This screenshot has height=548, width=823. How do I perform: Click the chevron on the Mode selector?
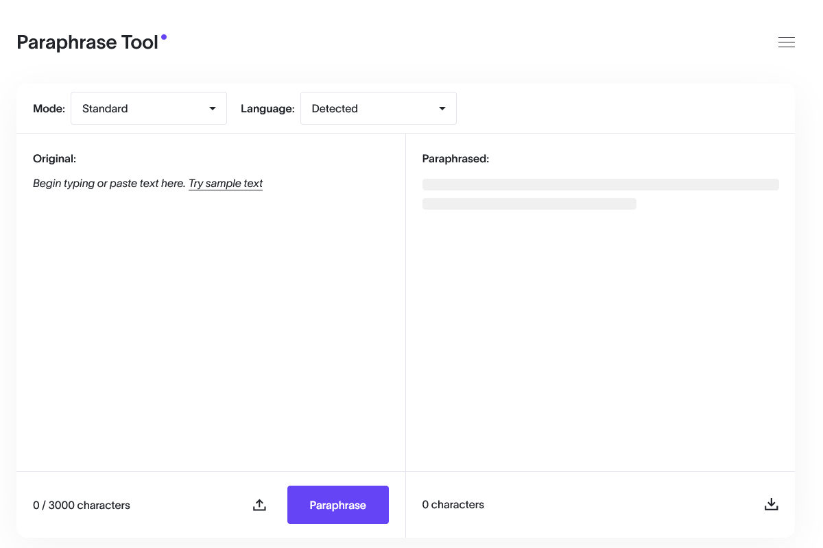click(212, 108)
